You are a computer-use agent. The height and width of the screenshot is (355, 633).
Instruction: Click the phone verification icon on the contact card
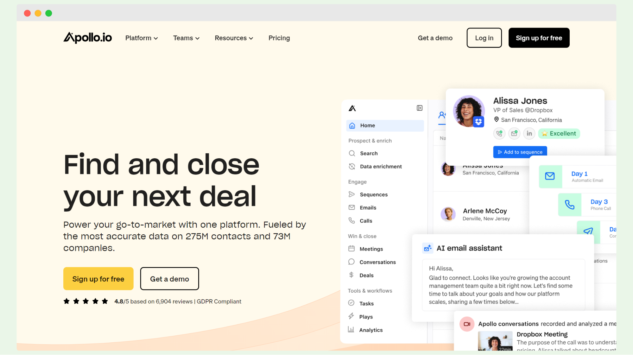(499, 133)
